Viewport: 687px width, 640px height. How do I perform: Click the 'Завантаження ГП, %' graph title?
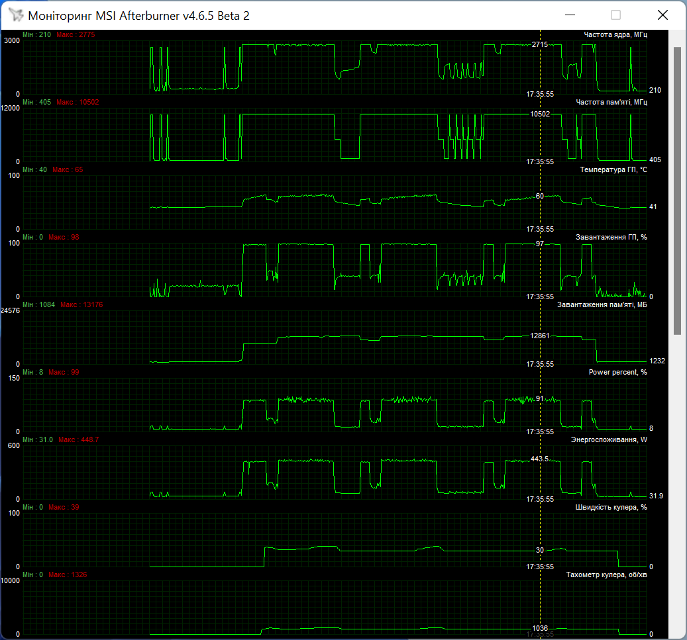click(x=611, y=237)
